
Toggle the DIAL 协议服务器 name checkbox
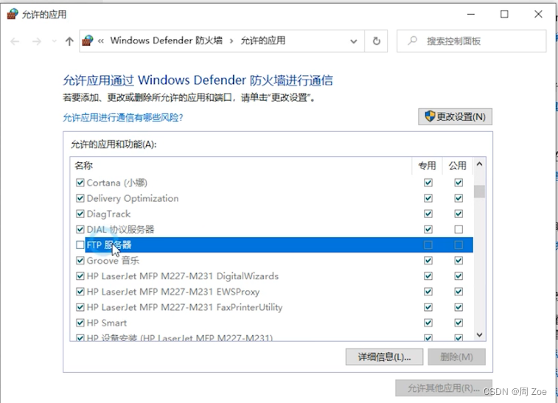point(80,229)
